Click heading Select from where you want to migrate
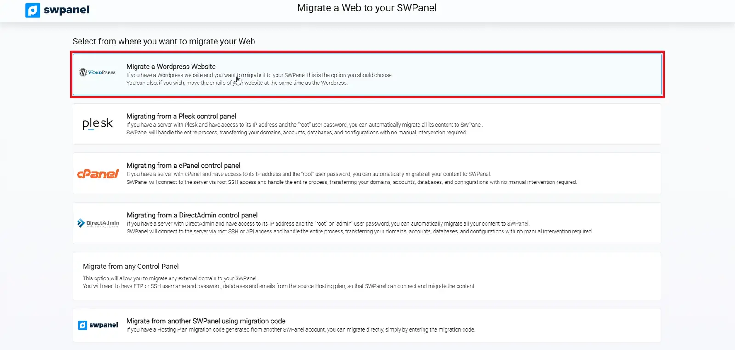This screenshot has width=735, height=350. [x=164, y=41]
